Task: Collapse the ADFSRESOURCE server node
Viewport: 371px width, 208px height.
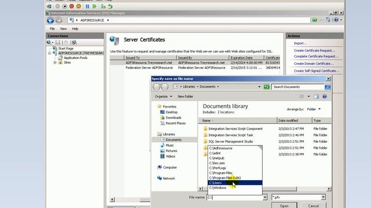Action: [49, 53]
